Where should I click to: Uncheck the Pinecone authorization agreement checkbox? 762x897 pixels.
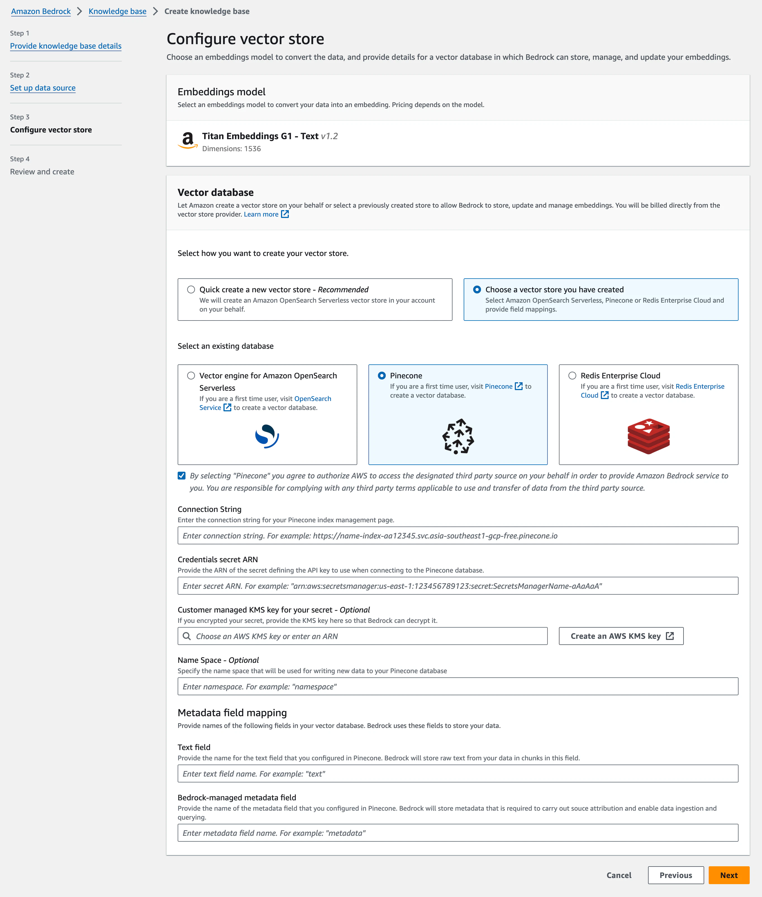click(182, 476)
